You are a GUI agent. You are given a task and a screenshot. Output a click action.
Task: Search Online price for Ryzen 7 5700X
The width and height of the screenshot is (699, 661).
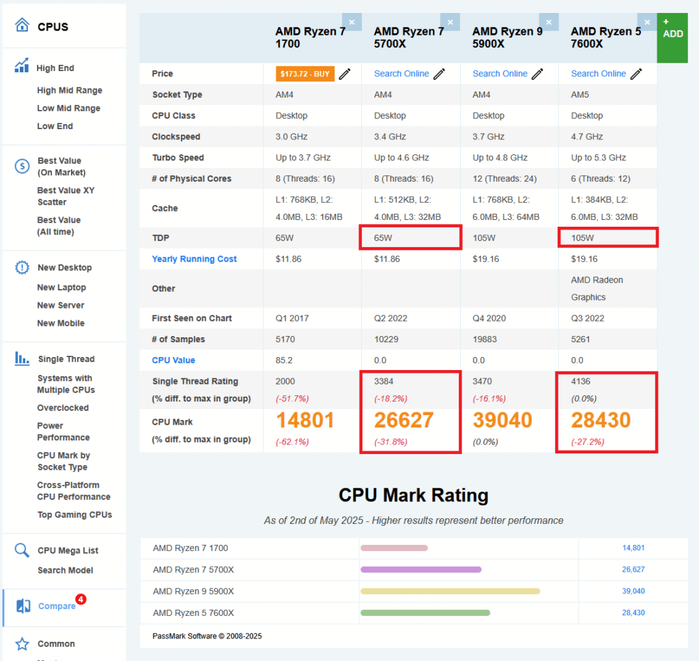[401, 74]
